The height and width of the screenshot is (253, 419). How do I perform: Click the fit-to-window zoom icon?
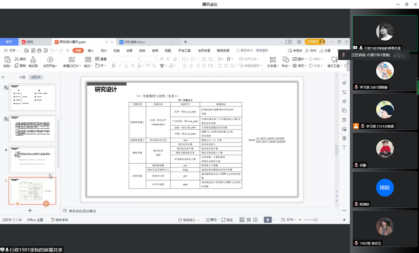click(283, 220)
